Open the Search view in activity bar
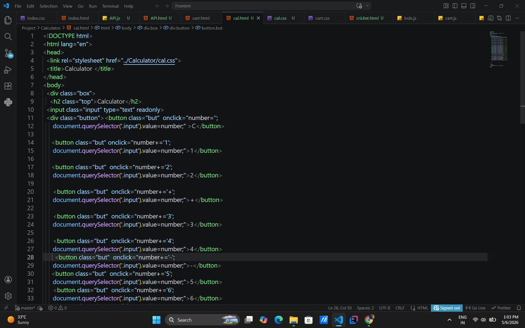The height and width of the screenshot is (328, 525). coord(8,37)
